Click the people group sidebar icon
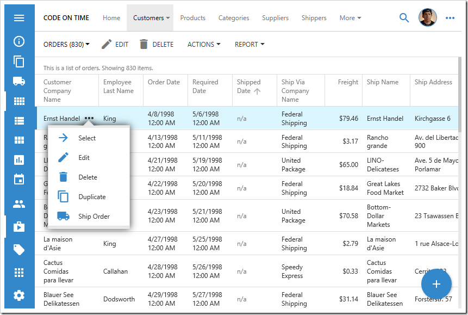 click(19, 205)
